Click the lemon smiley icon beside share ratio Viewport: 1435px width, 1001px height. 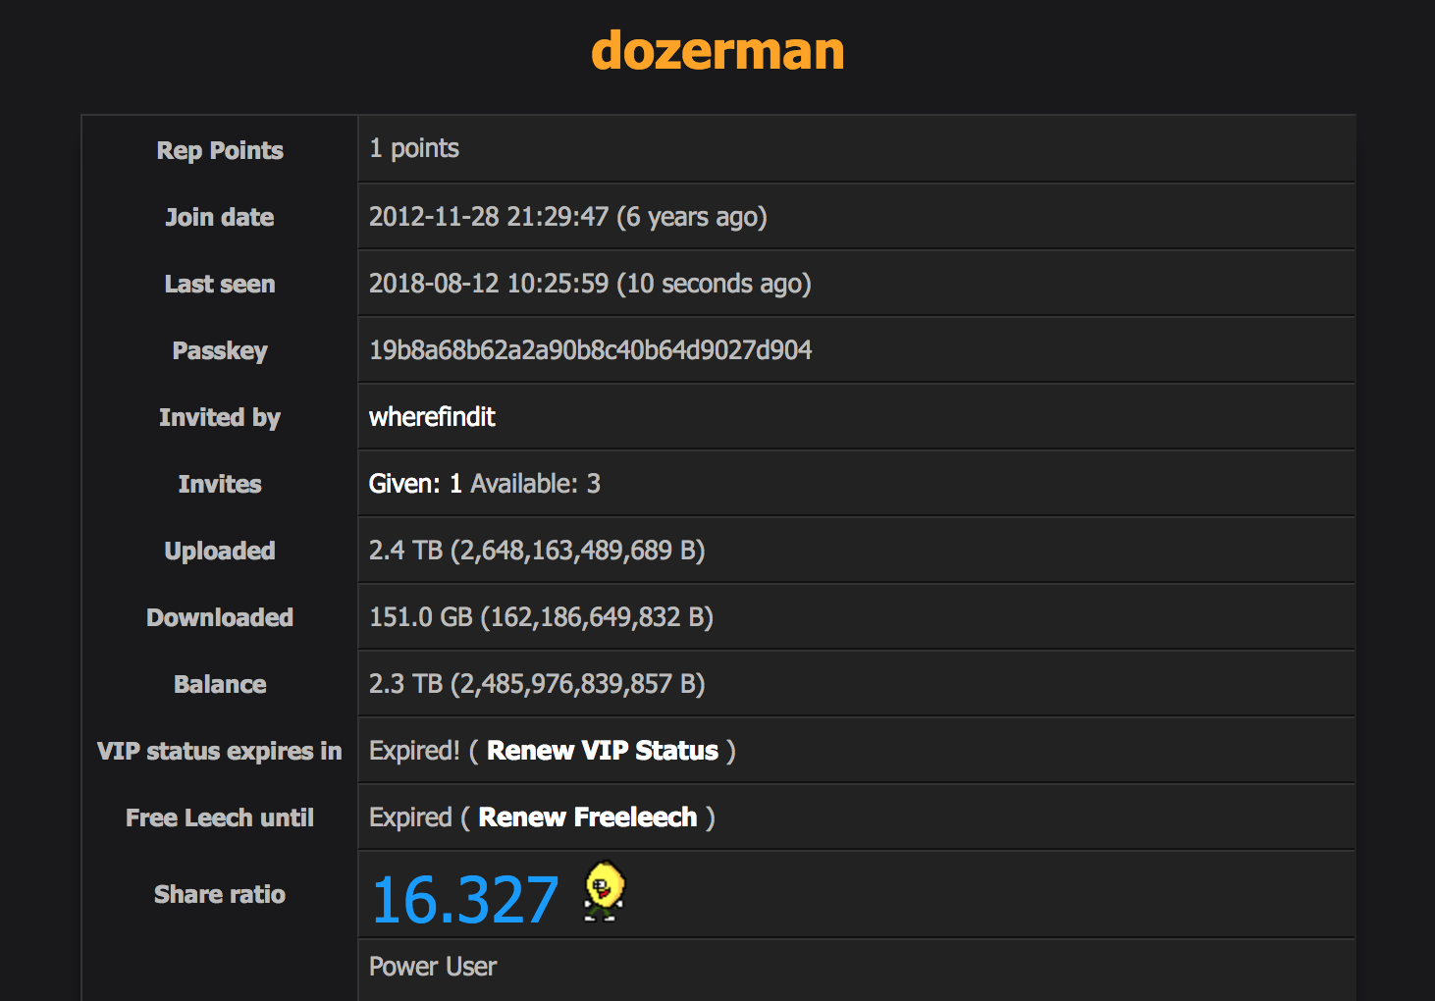[x=604, y=891]
